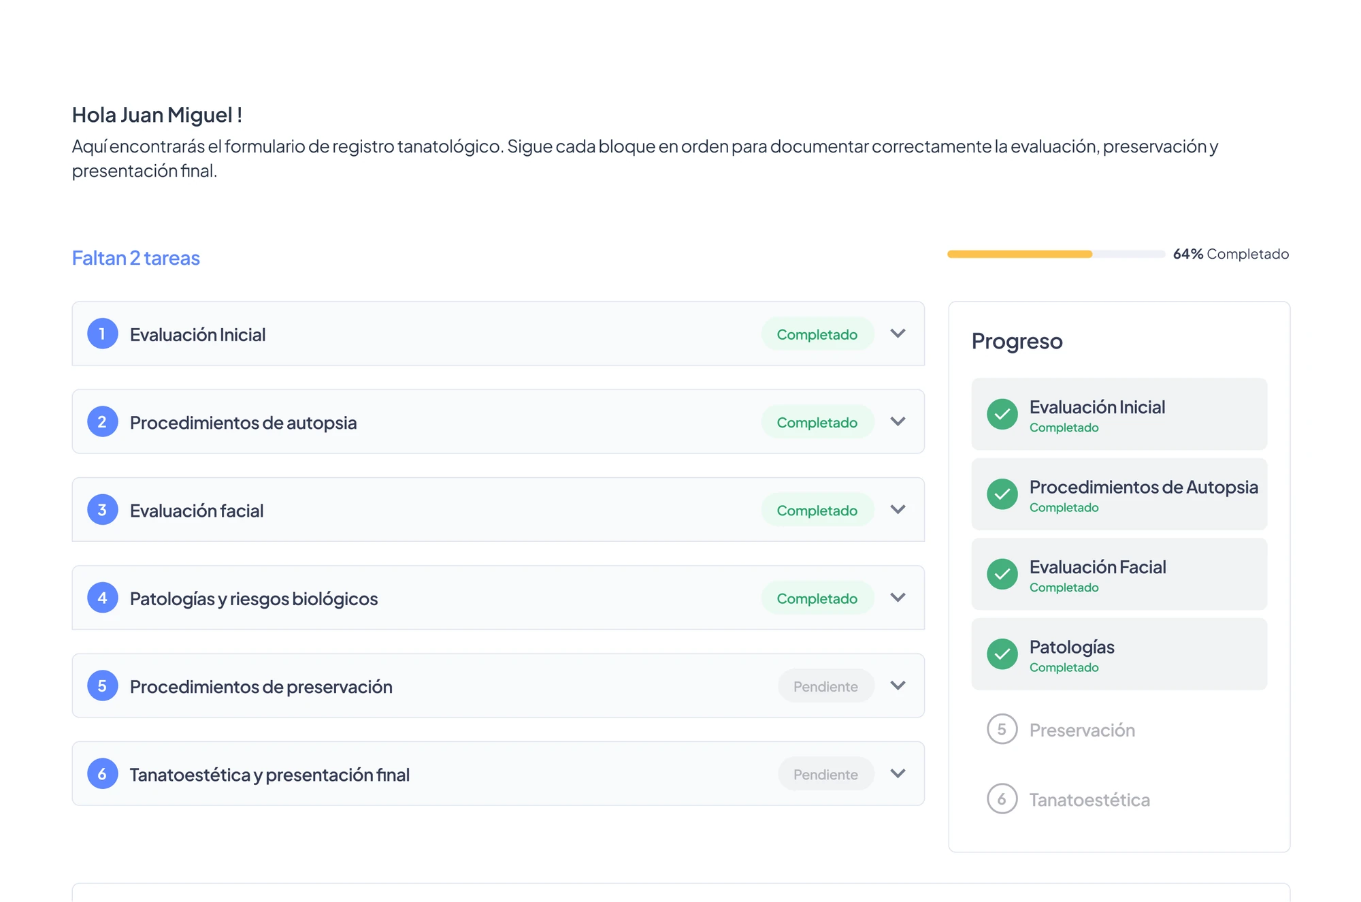Select Evaluación Inicial in Progreso panel

pyautogui.click(x=1119, y=414)
